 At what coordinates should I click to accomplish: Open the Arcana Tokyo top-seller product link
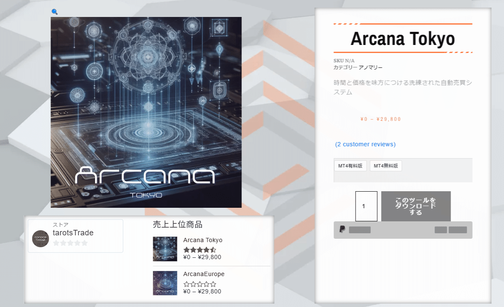tap(203, 240)
